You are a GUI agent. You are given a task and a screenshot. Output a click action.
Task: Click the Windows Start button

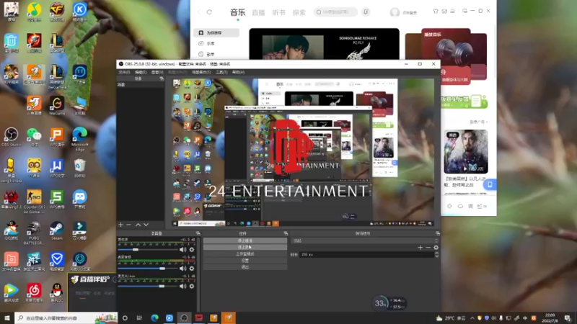point(7,318)
